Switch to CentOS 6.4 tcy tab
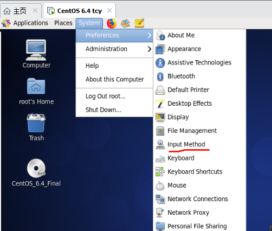This screenshot has width=272, height=231. (x=80, y=11)
